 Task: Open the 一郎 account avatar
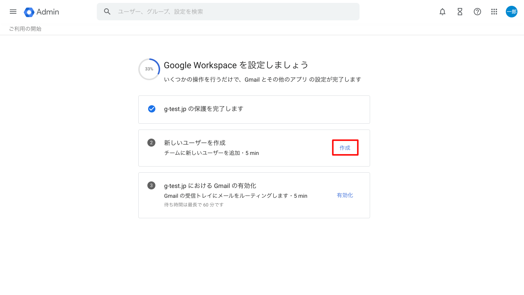512,12
